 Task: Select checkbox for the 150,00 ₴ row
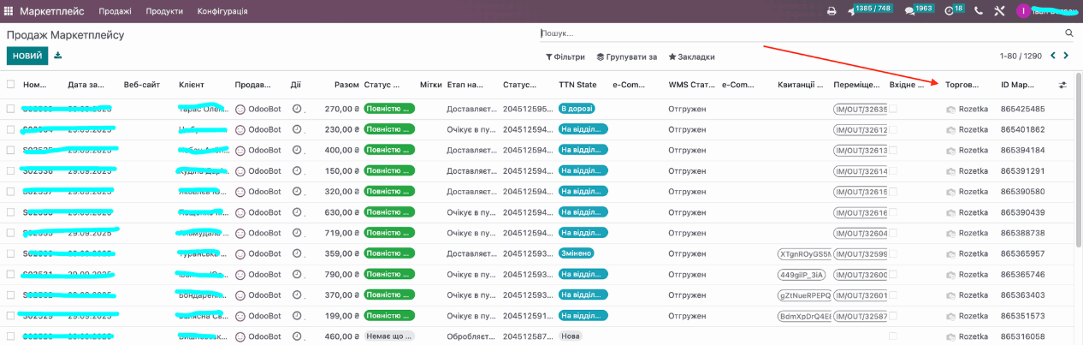coord(11,170)
